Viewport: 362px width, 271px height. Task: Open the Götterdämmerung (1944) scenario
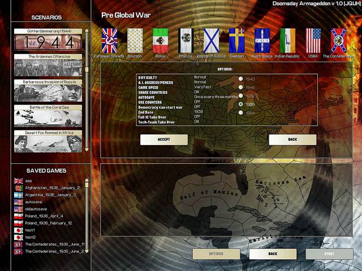[48, 40]
